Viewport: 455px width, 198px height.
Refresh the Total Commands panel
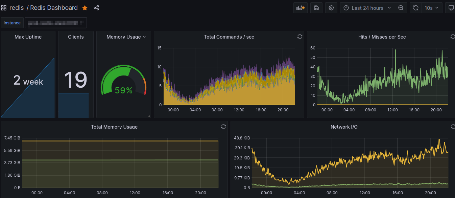(300, 37)
